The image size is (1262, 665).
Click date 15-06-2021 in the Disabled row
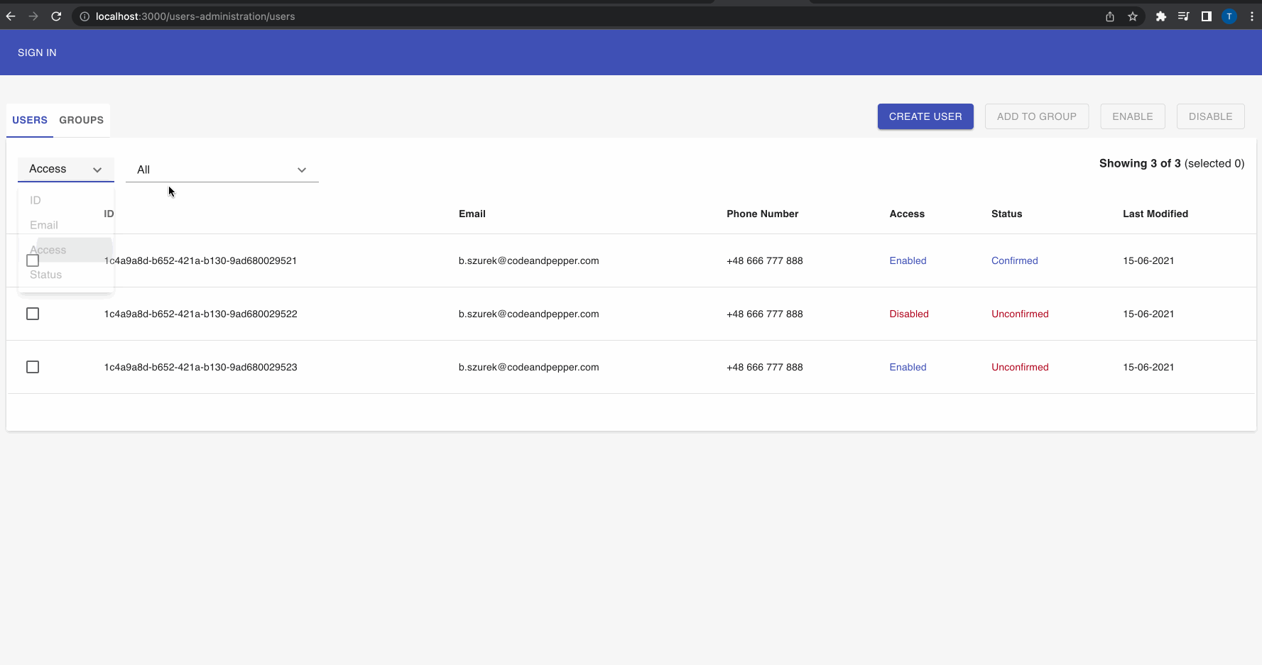click(1148, 314)
